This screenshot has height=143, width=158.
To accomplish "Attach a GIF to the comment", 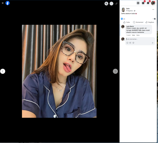I will (130, 43).
